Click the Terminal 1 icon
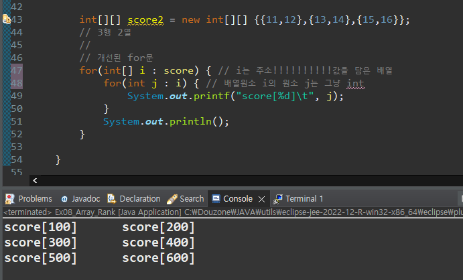This screenshot has width=463, height=280. click(x=277, y=199)
